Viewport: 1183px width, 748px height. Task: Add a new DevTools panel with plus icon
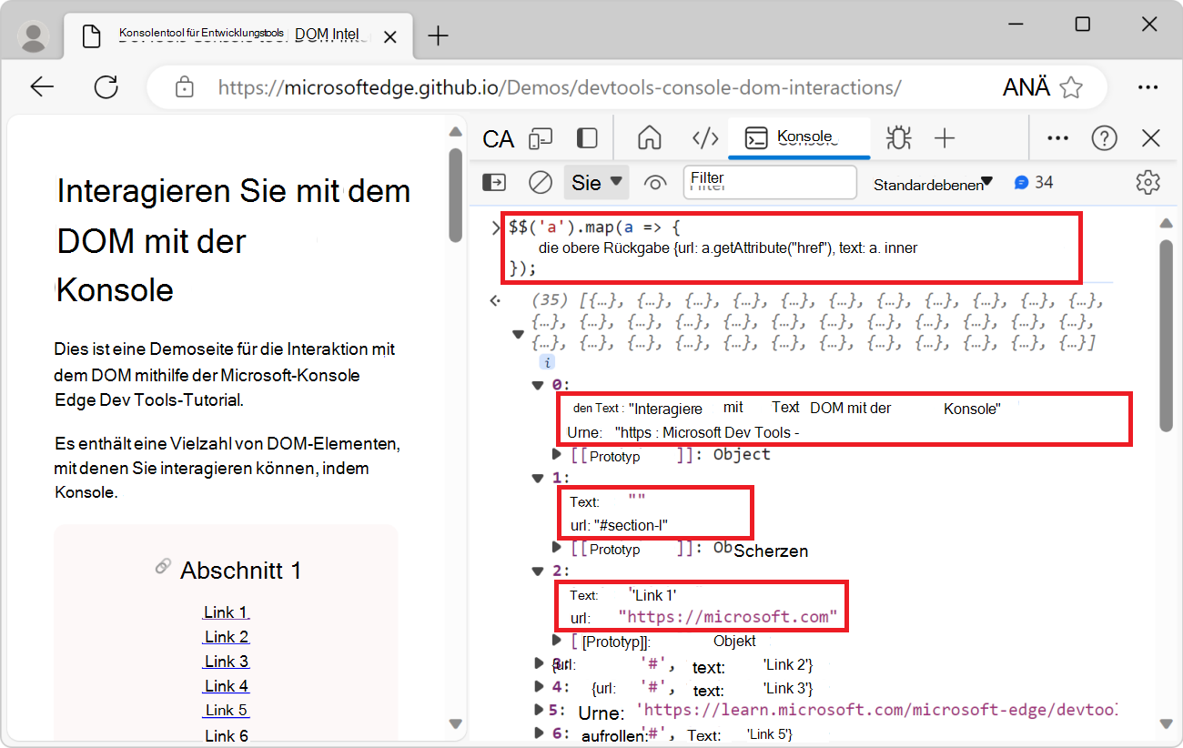(945, 138)
